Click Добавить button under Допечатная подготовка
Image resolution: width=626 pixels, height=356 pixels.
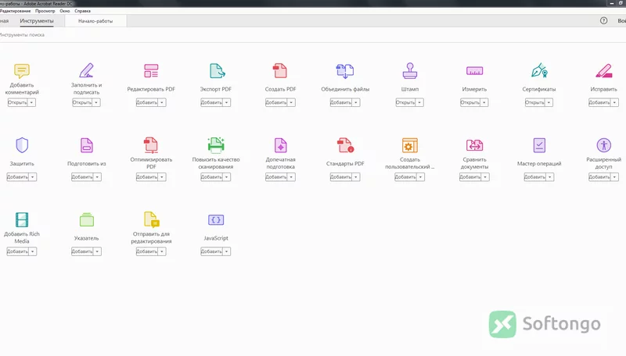point(276,177)
